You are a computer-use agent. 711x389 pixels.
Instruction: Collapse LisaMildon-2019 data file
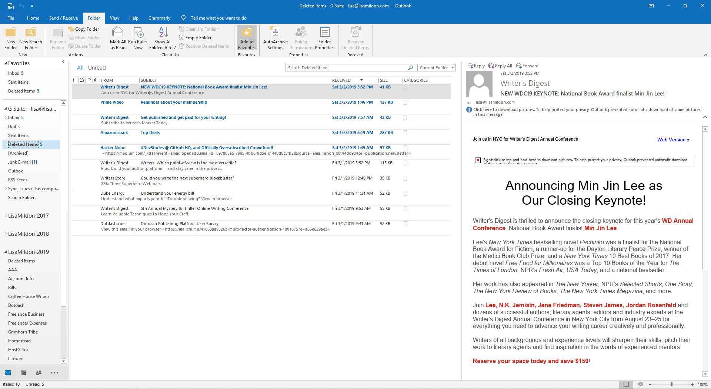(x=6, y=252)
